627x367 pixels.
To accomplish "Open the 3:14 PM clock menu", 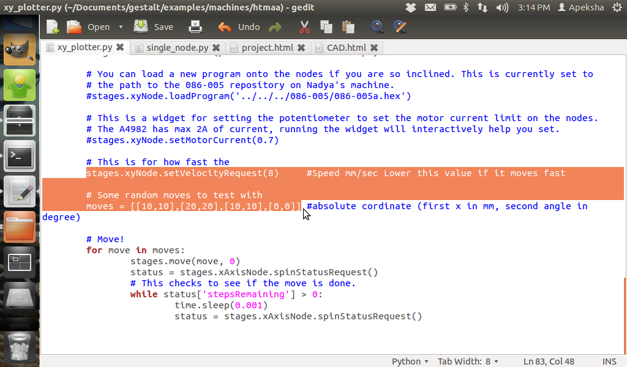I will pos(534,7).
